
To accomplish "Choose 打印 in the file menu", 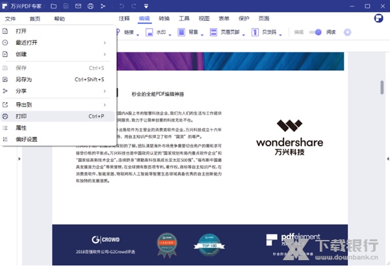I will pos(58,116).
